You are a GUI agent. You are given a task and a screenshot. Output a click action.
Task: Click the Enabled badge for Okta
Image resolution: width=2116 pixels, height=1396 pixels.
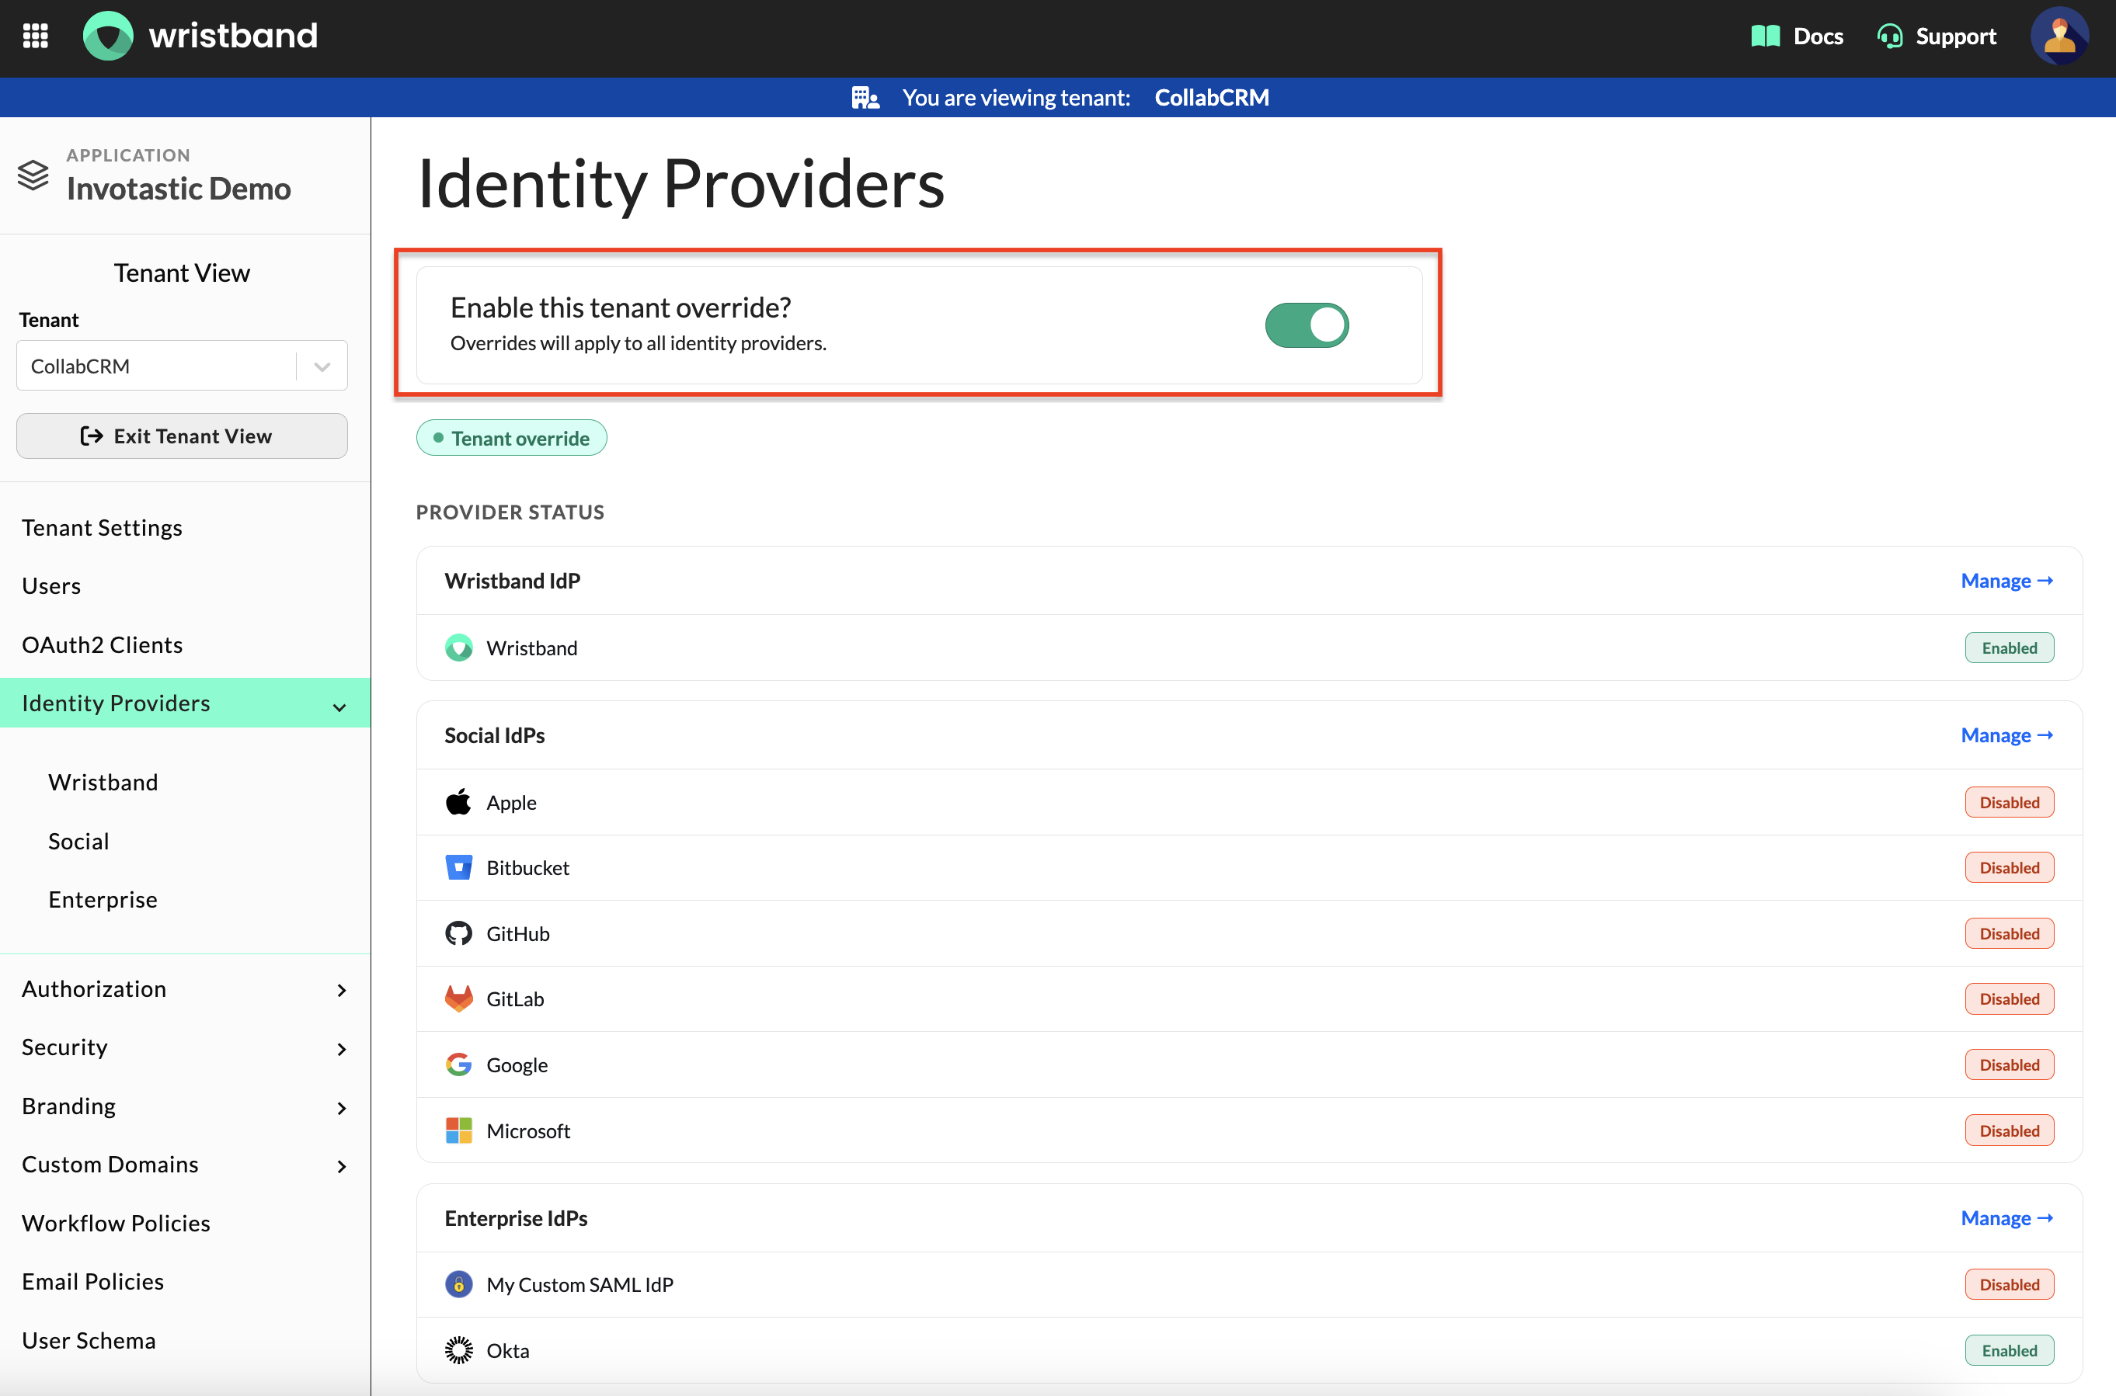tap(2009, 1351)
